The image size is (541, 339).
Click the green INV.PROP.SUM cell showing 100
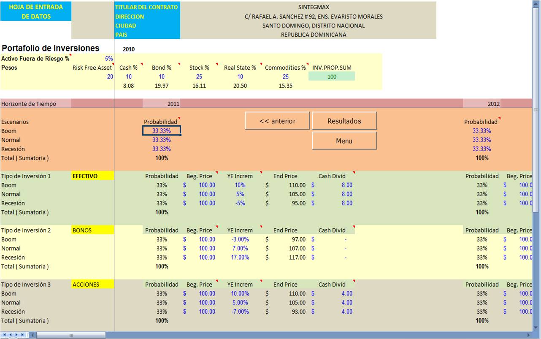(332, 76)
